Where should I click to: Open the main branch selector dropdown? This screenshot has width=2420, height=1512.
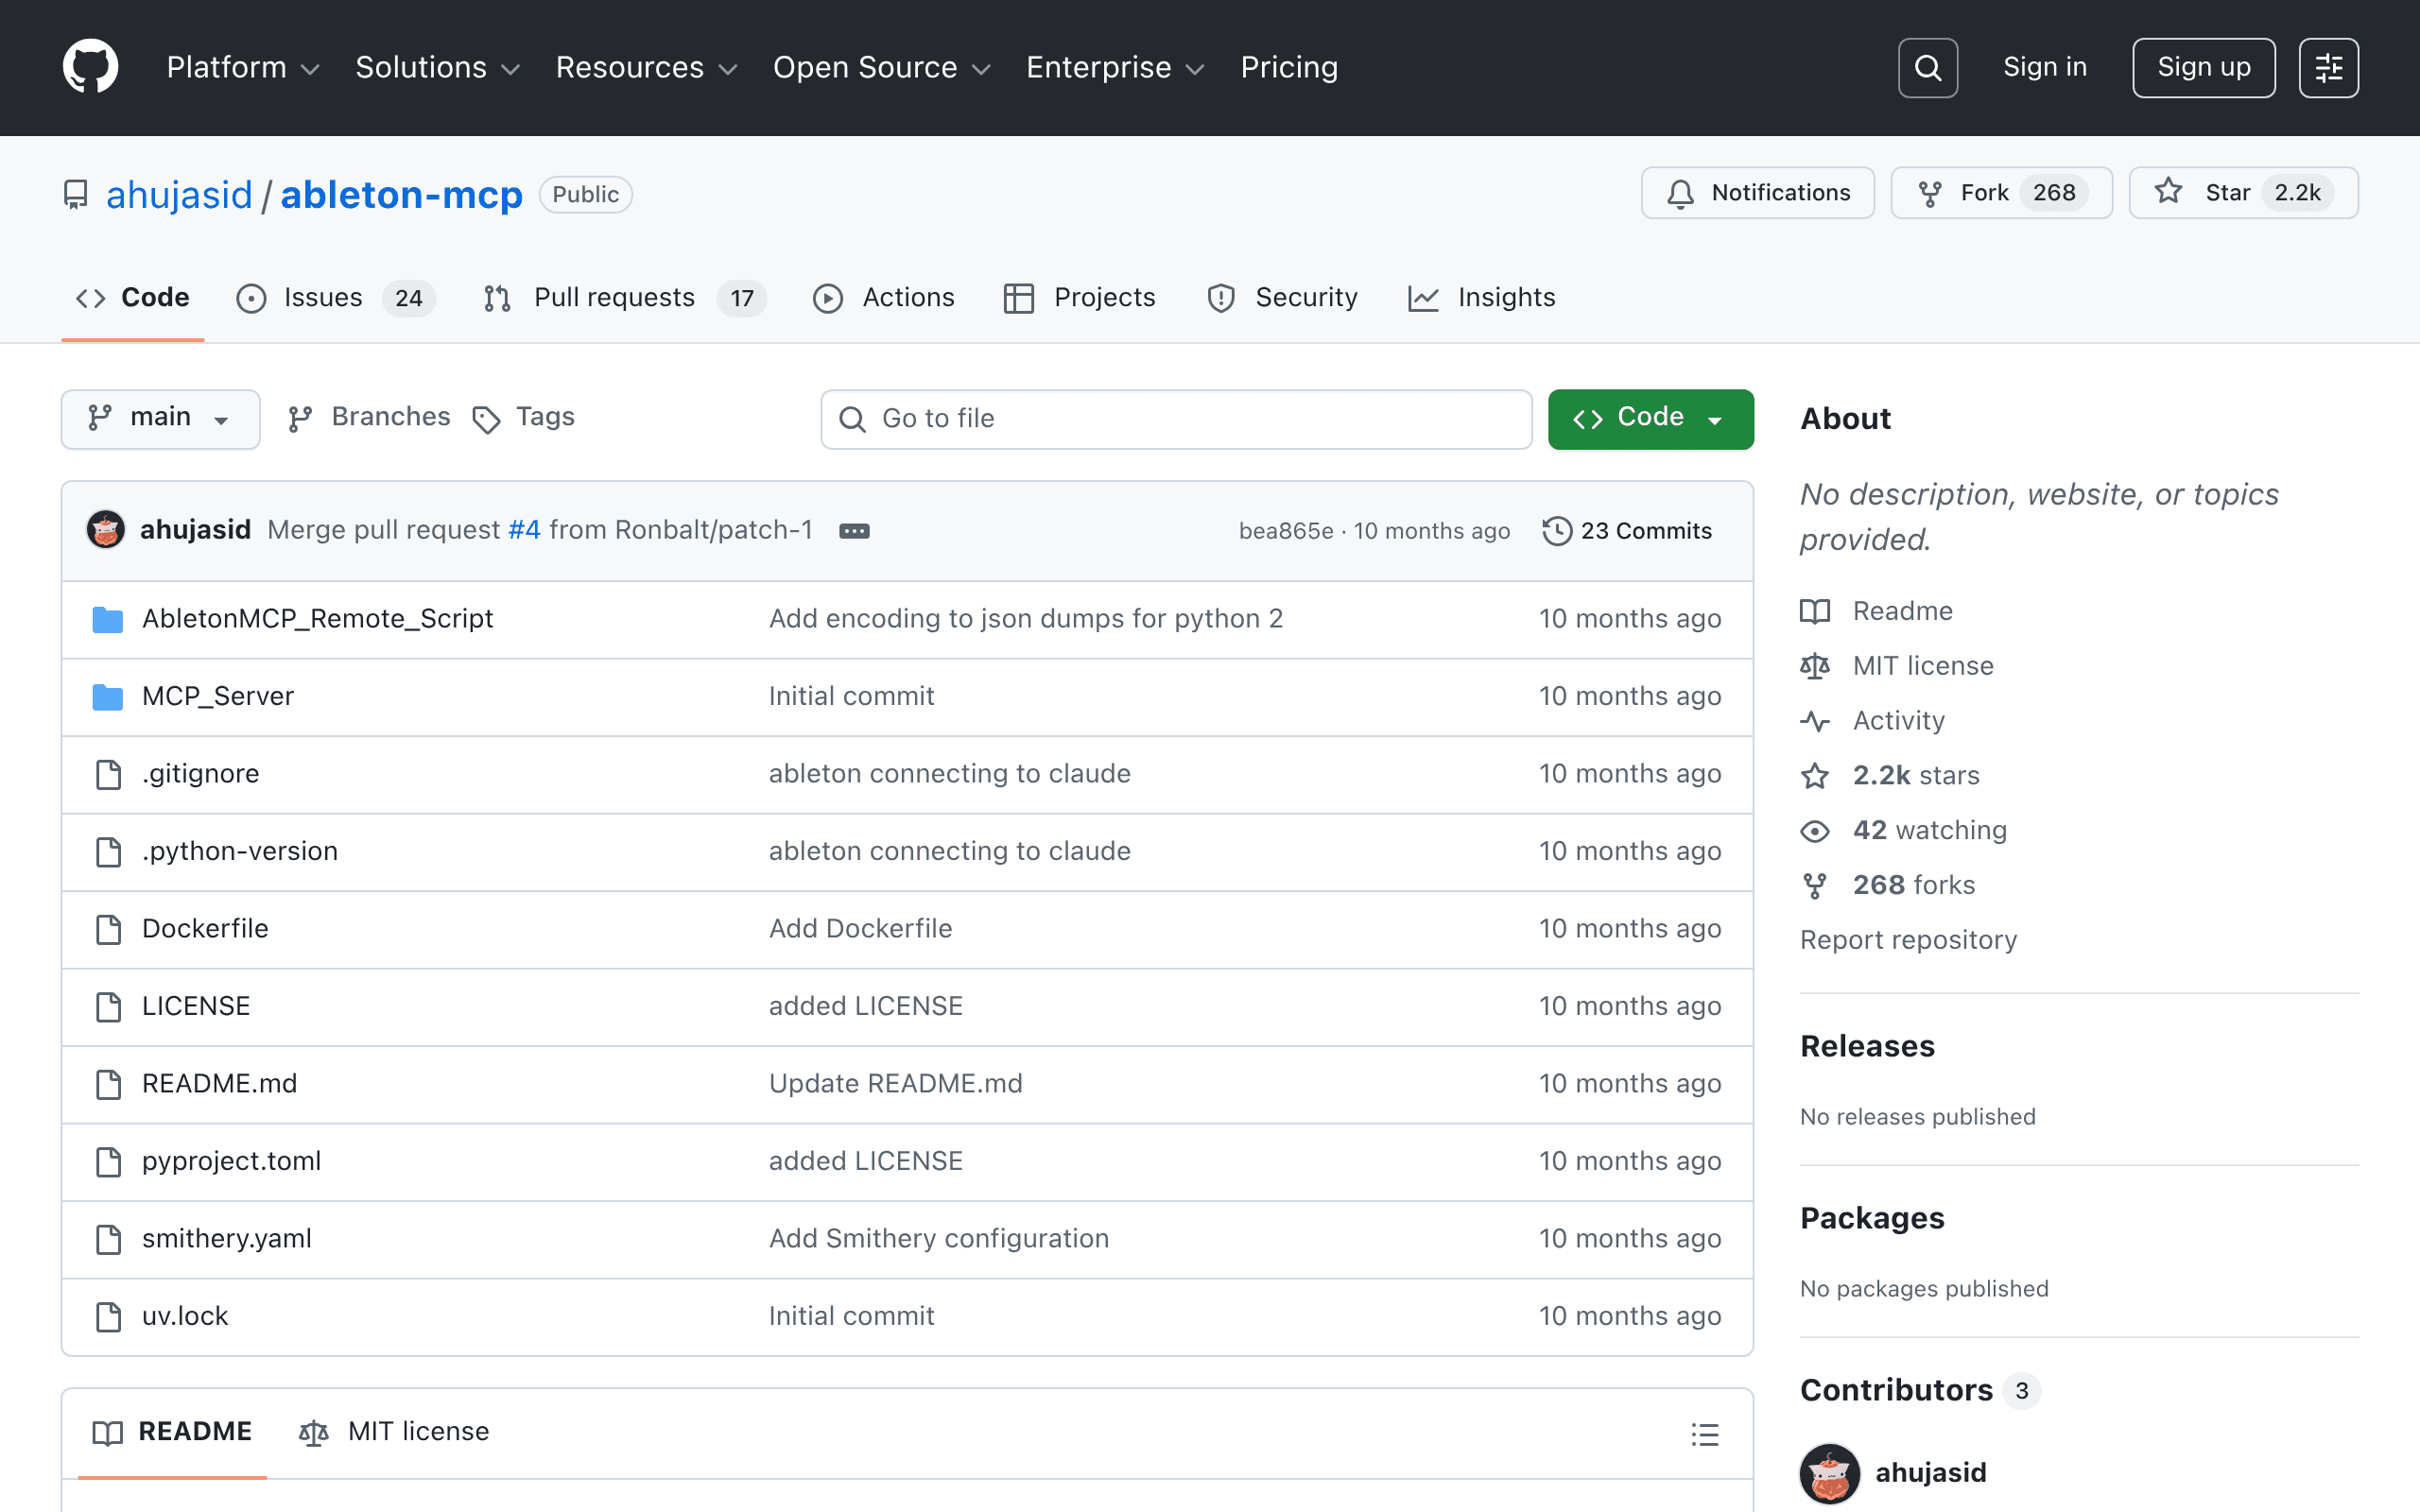tap(160, 419)
